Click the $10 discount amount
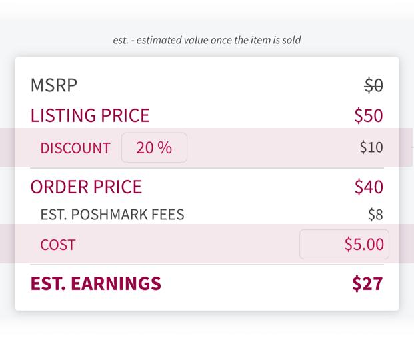This screenshot has width=414, height=340. pos(371,147)
